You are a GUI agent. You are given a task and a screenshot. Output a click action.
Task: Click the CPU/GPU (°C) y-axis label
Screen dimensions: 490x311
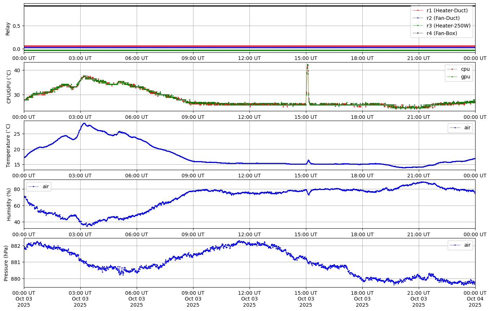click(9, 87)
